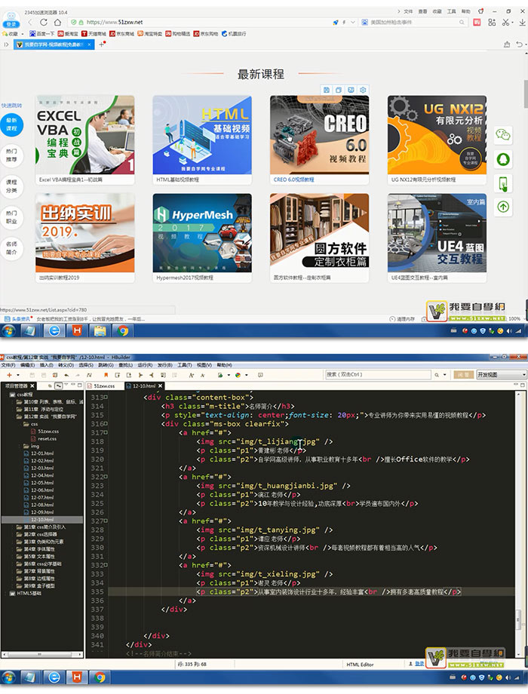Open the Excel VBA编程宝典 course thumbnail
The height and width of the screenshot is (694, 528).
coord(85,135)
